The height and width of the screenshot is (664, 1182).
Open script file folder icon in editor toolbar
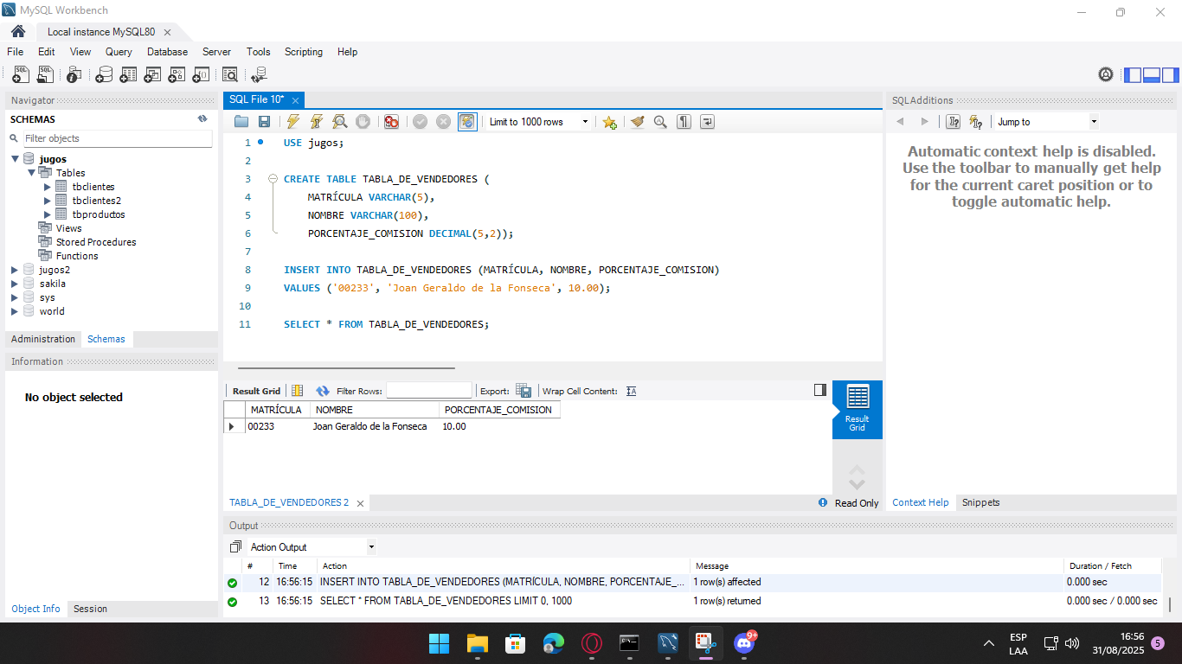(x=241, y=122)
